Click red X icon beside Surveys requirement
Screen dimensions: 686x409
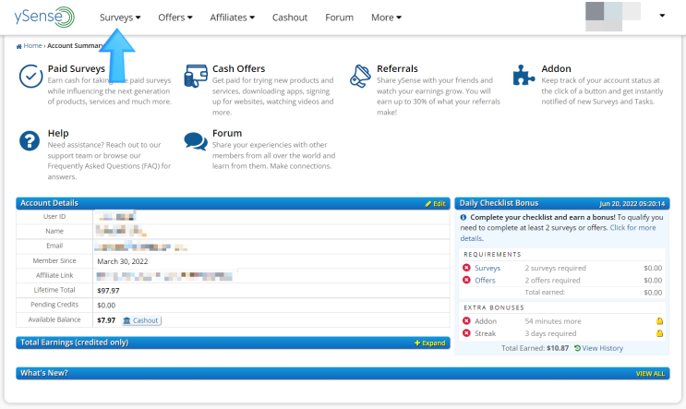click(x=466, y=268)
